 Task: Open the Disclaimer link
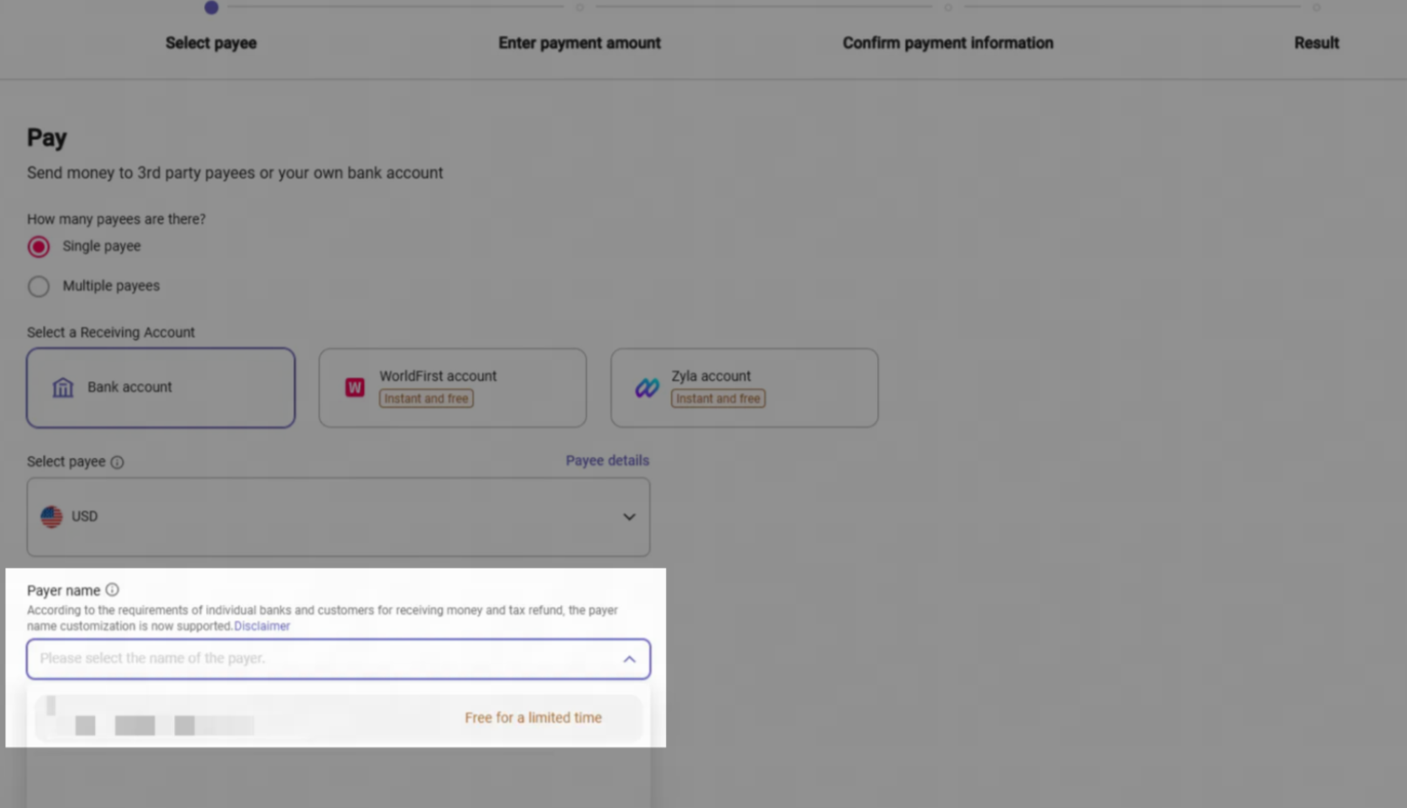[262, 626]
